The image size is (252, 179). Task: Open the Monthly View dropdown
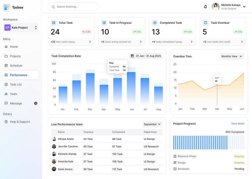[x=232, y=56]
